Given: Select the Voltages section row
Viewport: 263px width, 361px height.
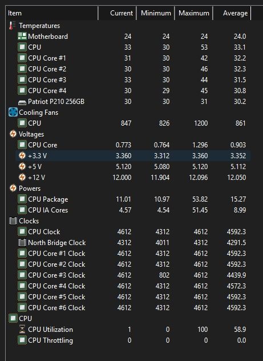Looking at the screenshot, I should click(128, 134).
